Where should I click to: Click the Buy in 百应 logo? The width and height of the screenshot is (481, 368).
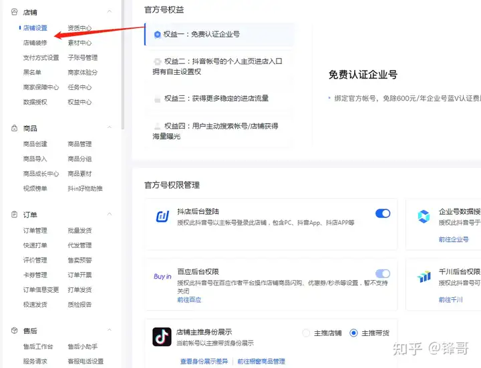(x=162, y=277)
